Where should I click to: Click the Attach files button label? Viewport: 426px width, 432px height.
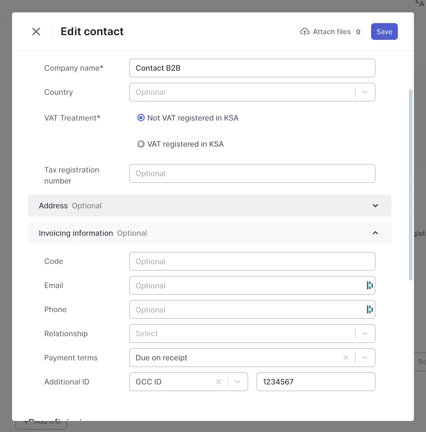[332, 32]
